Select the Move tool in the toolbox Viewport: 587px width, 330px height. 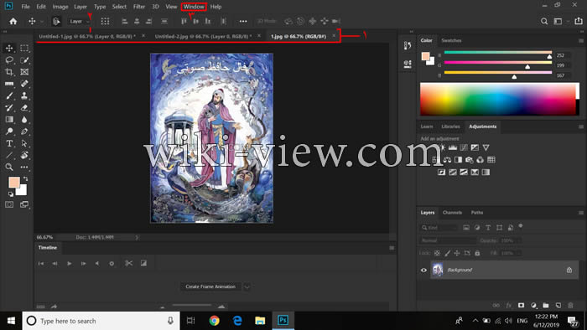point(9,48)
